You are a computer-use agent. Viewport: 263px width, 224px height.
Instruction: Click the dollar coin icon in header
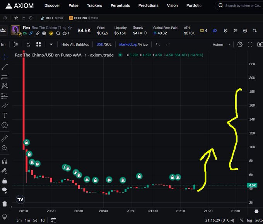245,31
